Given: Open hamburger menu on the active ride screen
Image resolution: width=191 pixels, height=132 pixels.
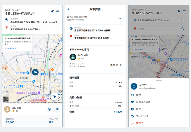Looking at the screenshot, I should (58, 11).
